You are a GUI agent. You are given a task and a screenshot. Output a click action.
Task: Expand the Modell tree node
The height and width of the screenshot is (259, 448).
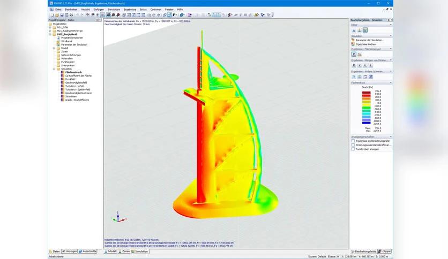[54, 48]
